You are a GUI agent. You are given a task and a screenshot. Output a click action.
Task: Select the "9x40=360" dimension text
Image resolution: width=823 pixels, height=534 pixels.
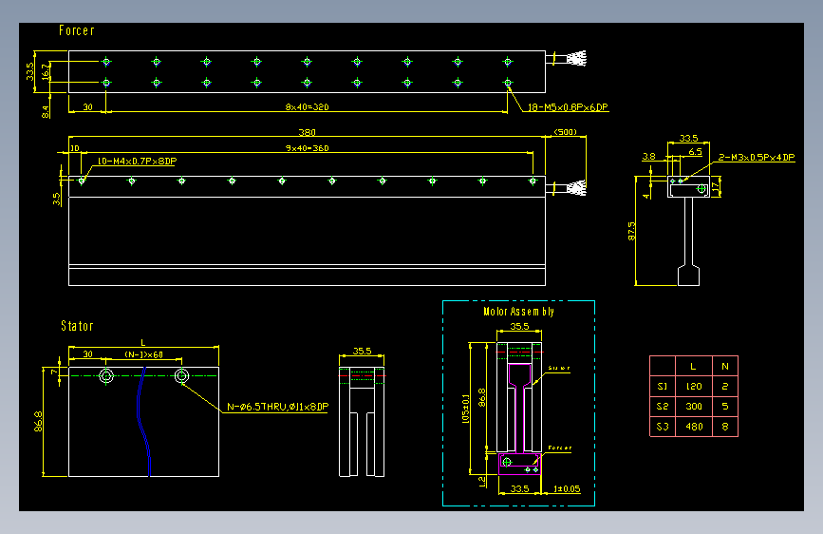coord(307,148)
